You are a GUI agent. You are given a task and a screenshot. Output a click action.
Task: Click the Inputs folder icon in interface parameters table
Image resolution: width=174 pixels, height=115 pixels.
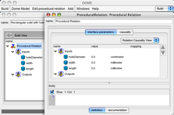(61, 51)
